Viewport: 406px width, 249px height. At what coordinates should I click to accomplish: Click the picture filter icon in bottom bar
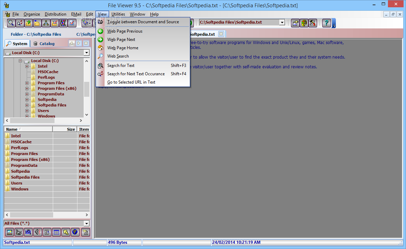pos(10,232)
